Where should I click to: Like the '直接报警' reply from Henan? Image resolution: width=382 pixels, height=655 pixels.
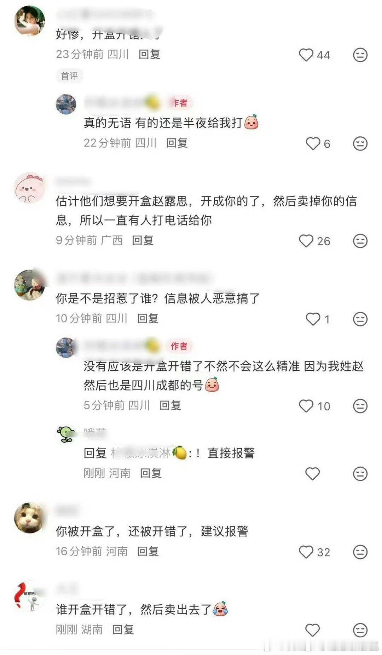[x=313, y=474]
